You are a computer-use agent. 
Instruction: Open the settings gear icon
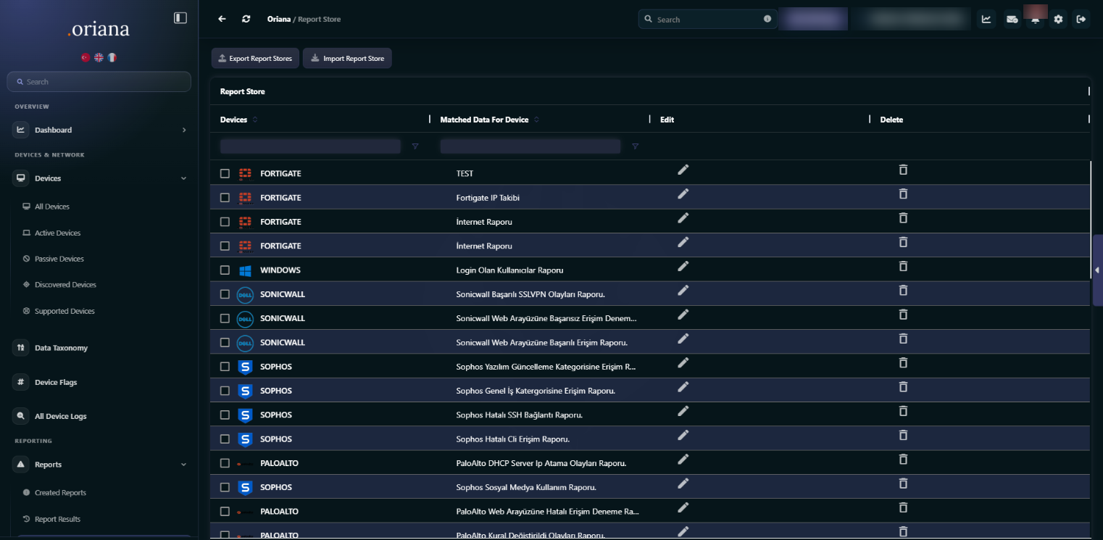point(1058,19)
